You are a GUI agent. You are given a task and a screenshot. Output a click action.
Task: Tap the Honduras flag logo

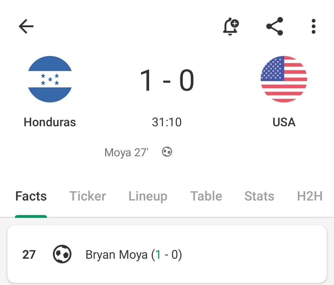[x=50, y=79]
